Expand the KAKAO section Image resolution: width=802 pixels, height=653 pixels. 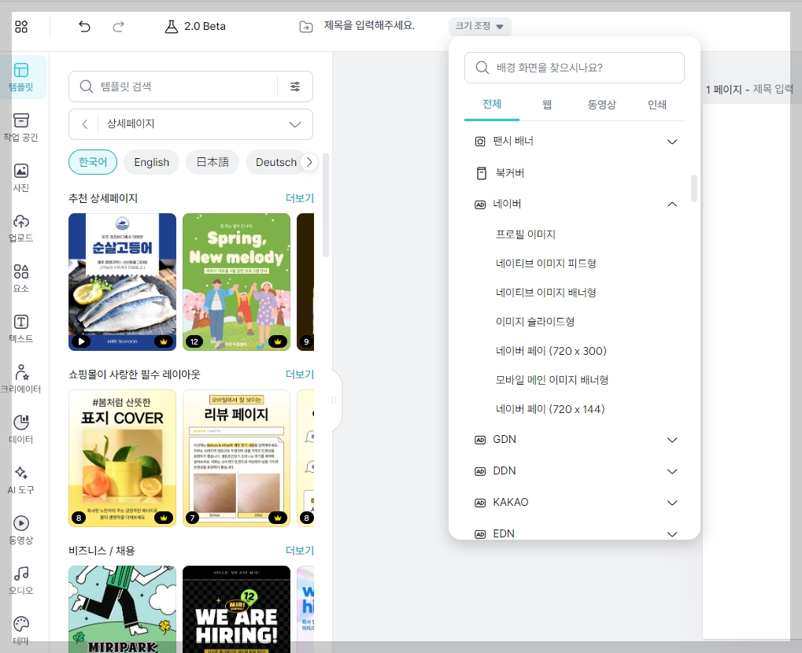click(x=672, y=503)
